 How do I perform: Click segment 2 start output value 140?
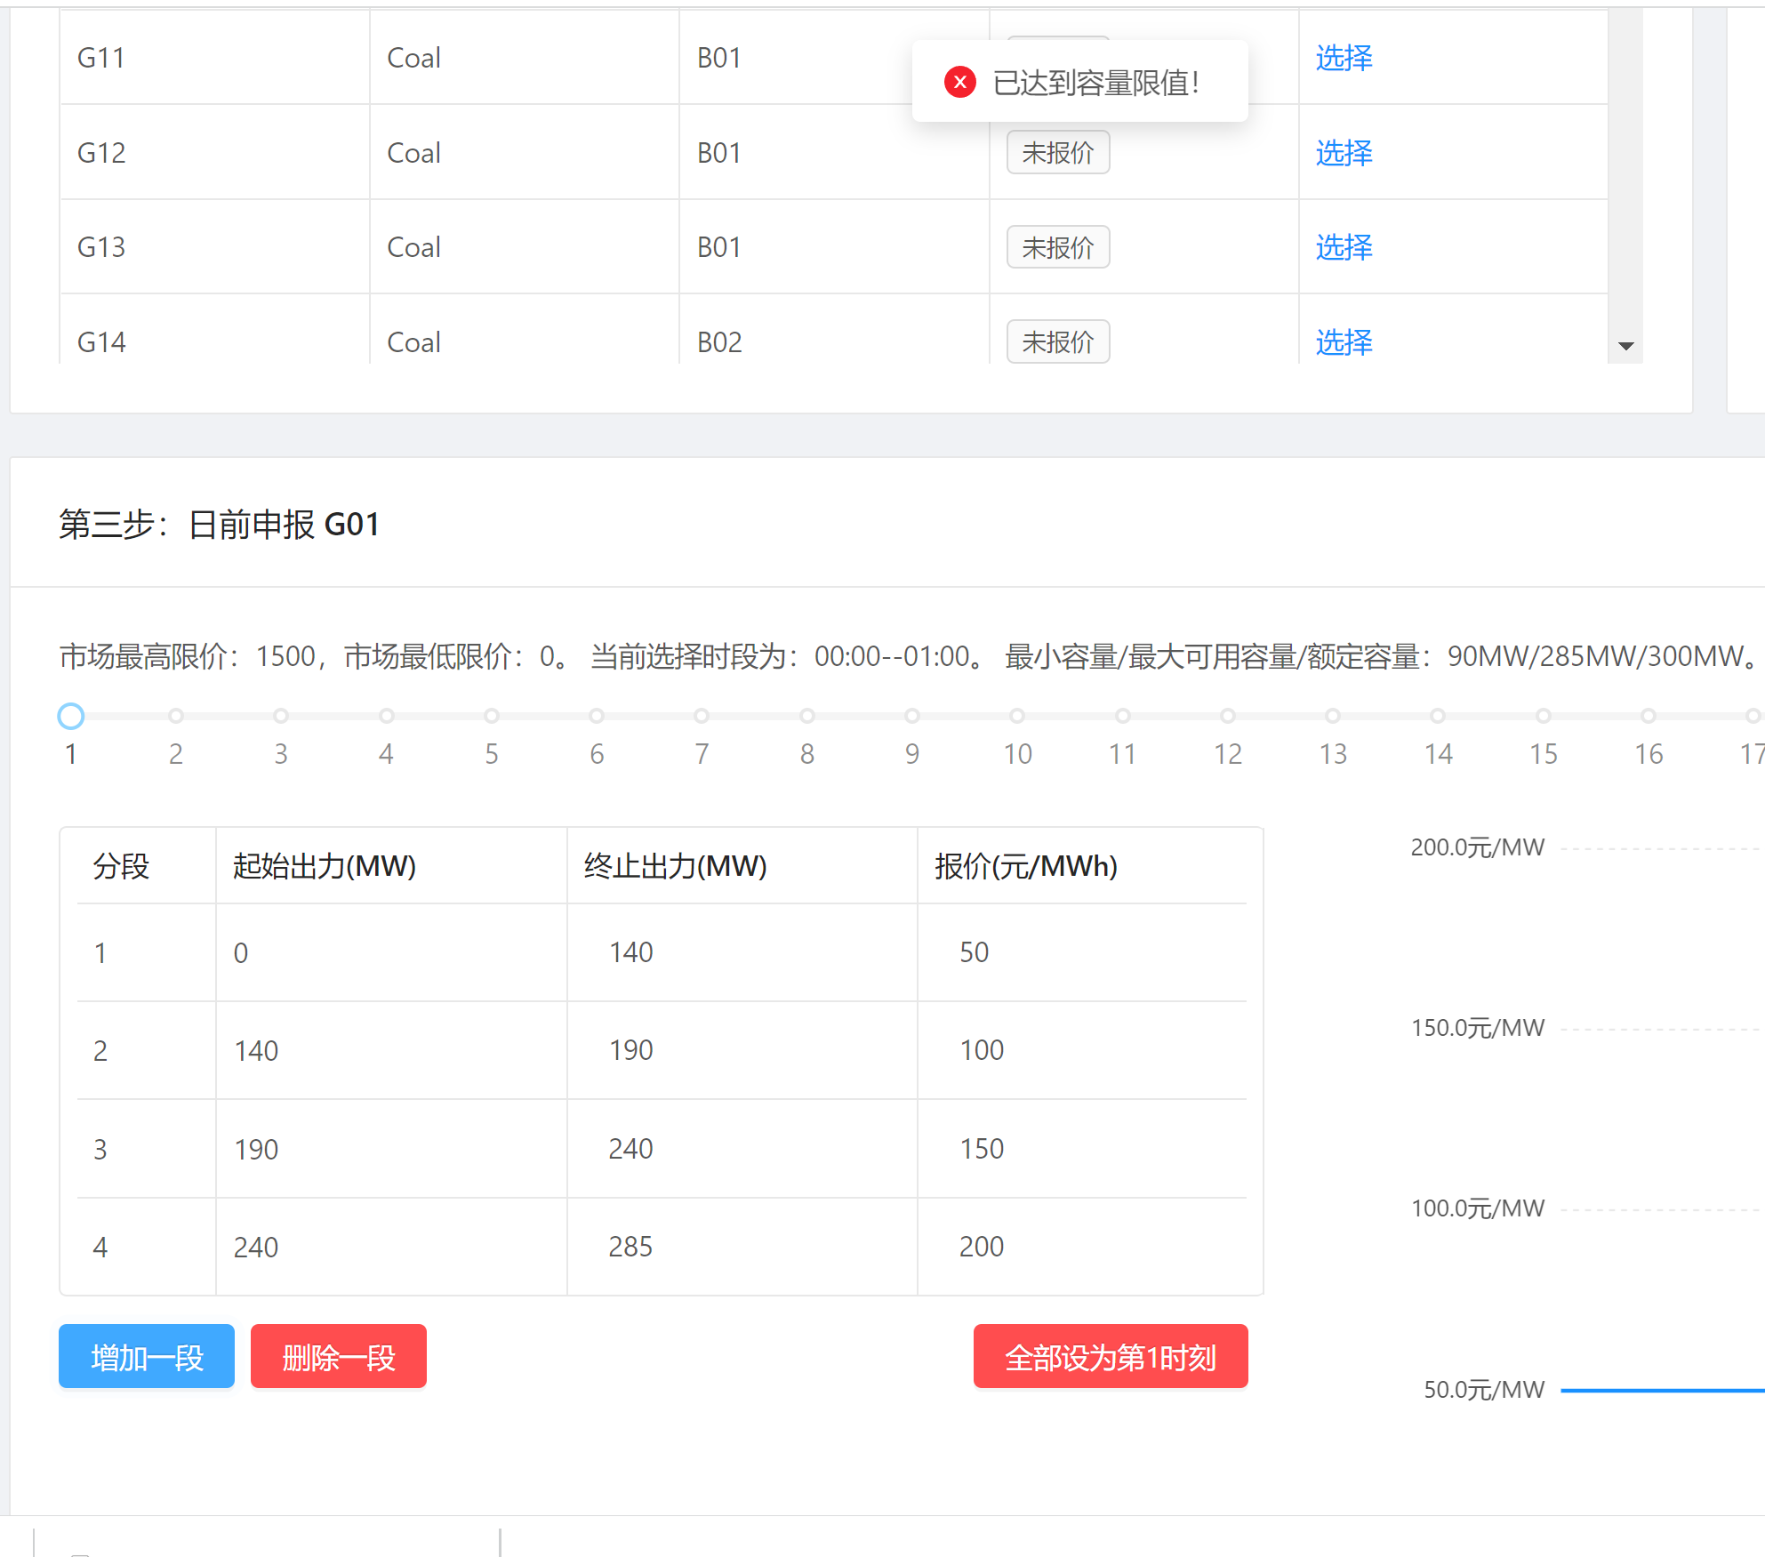click(x=256, y=1051)
